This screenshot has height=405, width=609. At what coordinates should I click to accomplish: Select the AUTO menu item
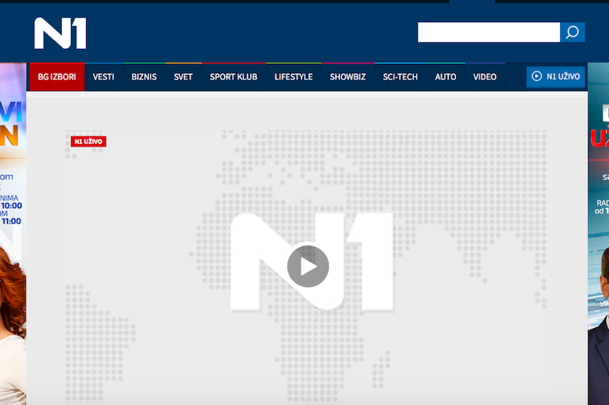[x=446, y=77]
